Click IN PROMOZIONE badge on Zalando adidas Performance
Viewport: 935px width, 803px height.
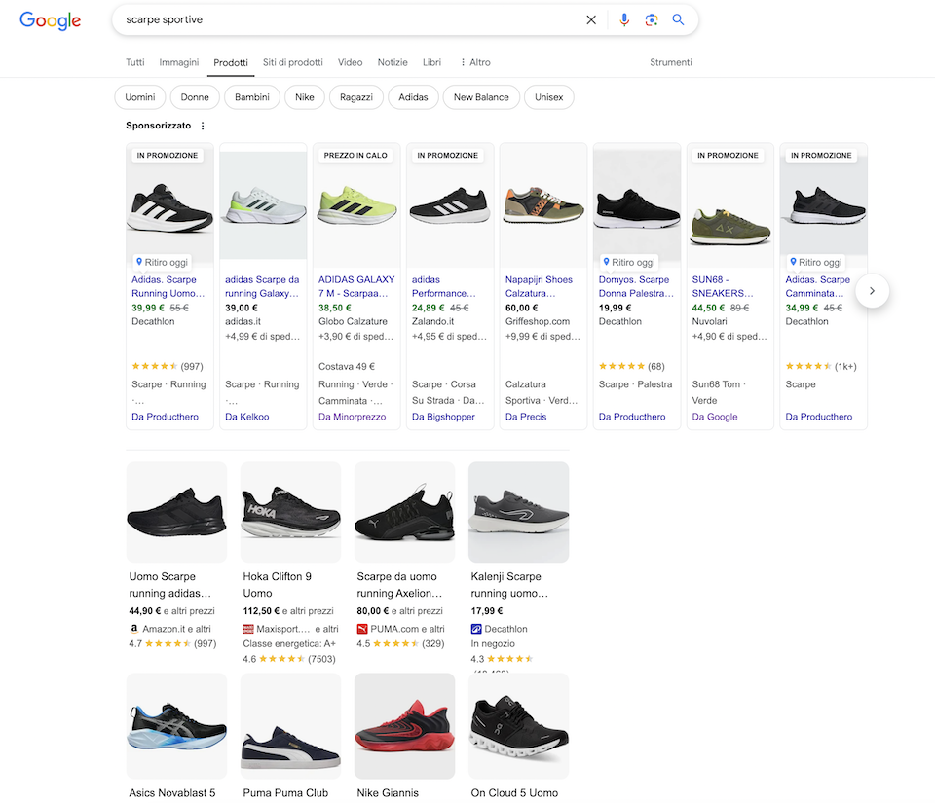447,156
